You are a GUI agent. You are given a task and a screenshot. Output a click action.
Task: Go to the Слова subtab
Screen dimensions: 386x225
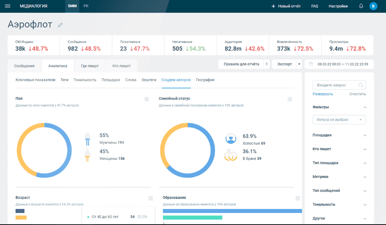coord(131,80)
